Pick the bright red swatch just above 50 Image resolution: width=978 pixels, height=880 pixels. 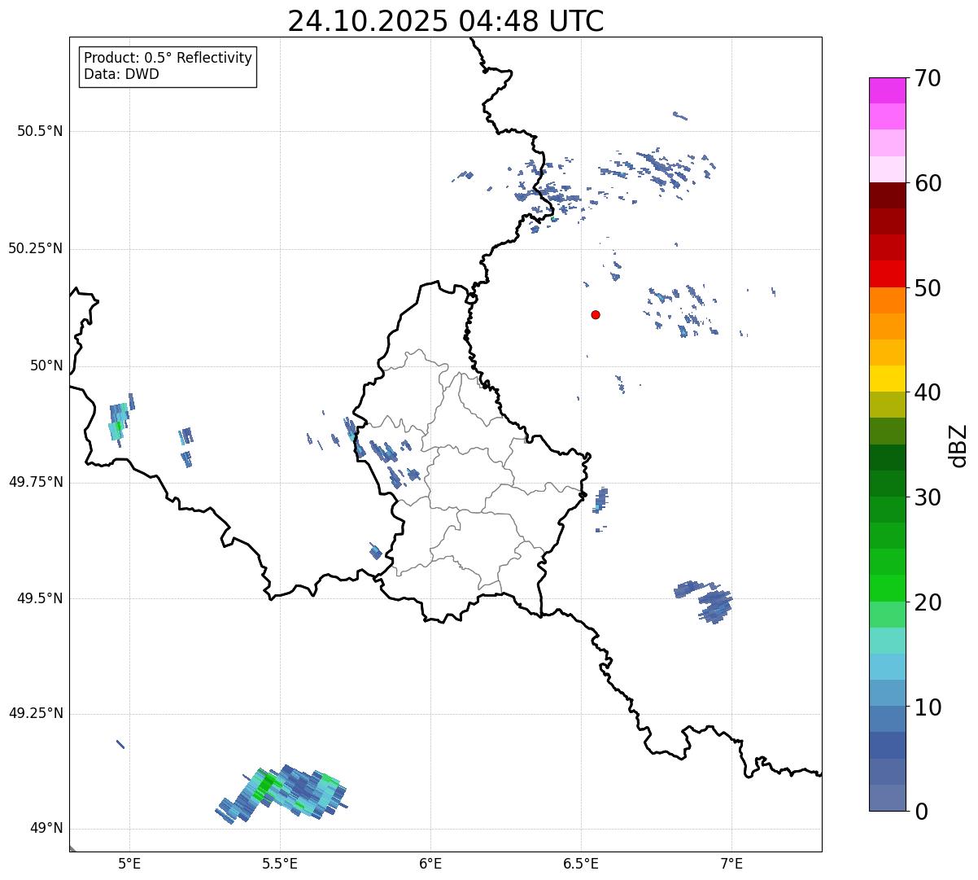pos(888,274)
